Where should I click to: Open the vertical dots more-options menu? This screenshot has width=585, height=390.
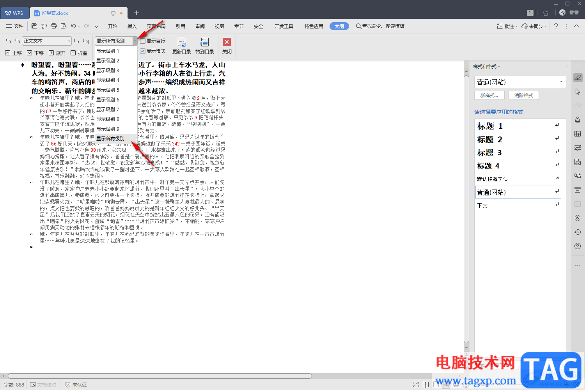(x=566, y=26)
